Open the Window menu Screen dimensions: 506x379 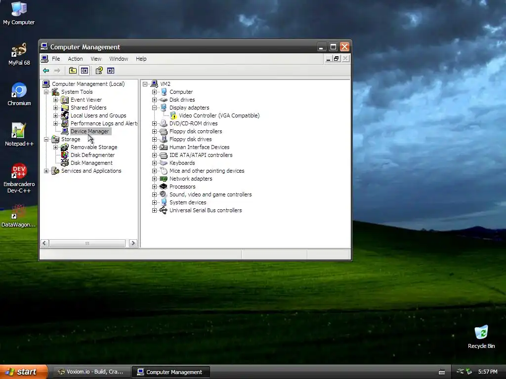119,59
